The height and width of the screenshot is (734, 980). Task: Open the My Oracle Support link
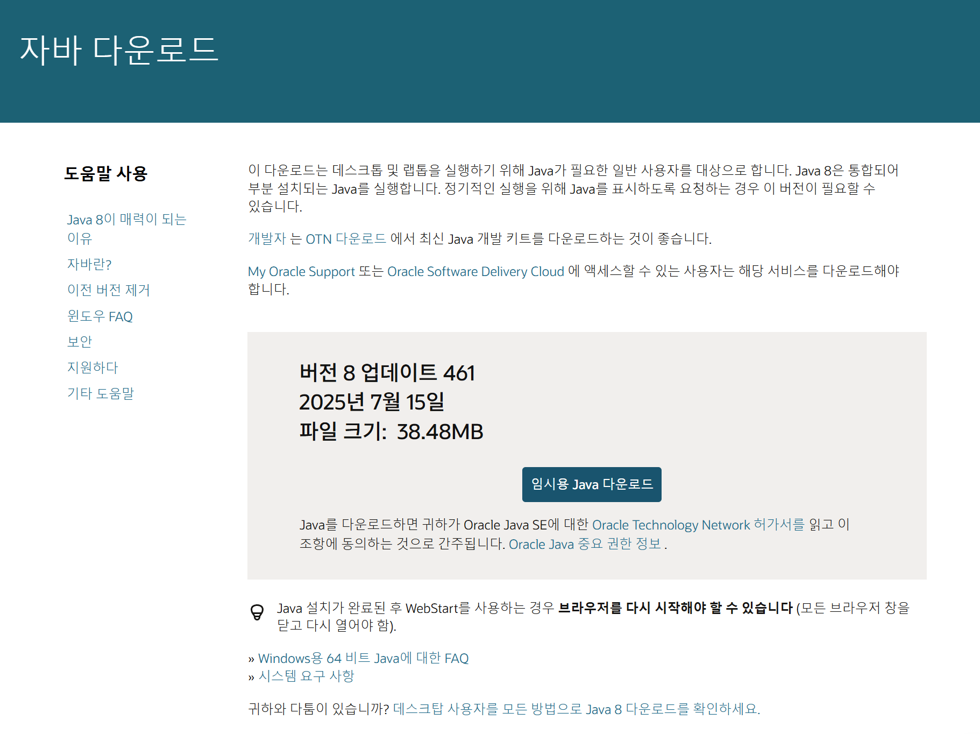coord(301,271)
